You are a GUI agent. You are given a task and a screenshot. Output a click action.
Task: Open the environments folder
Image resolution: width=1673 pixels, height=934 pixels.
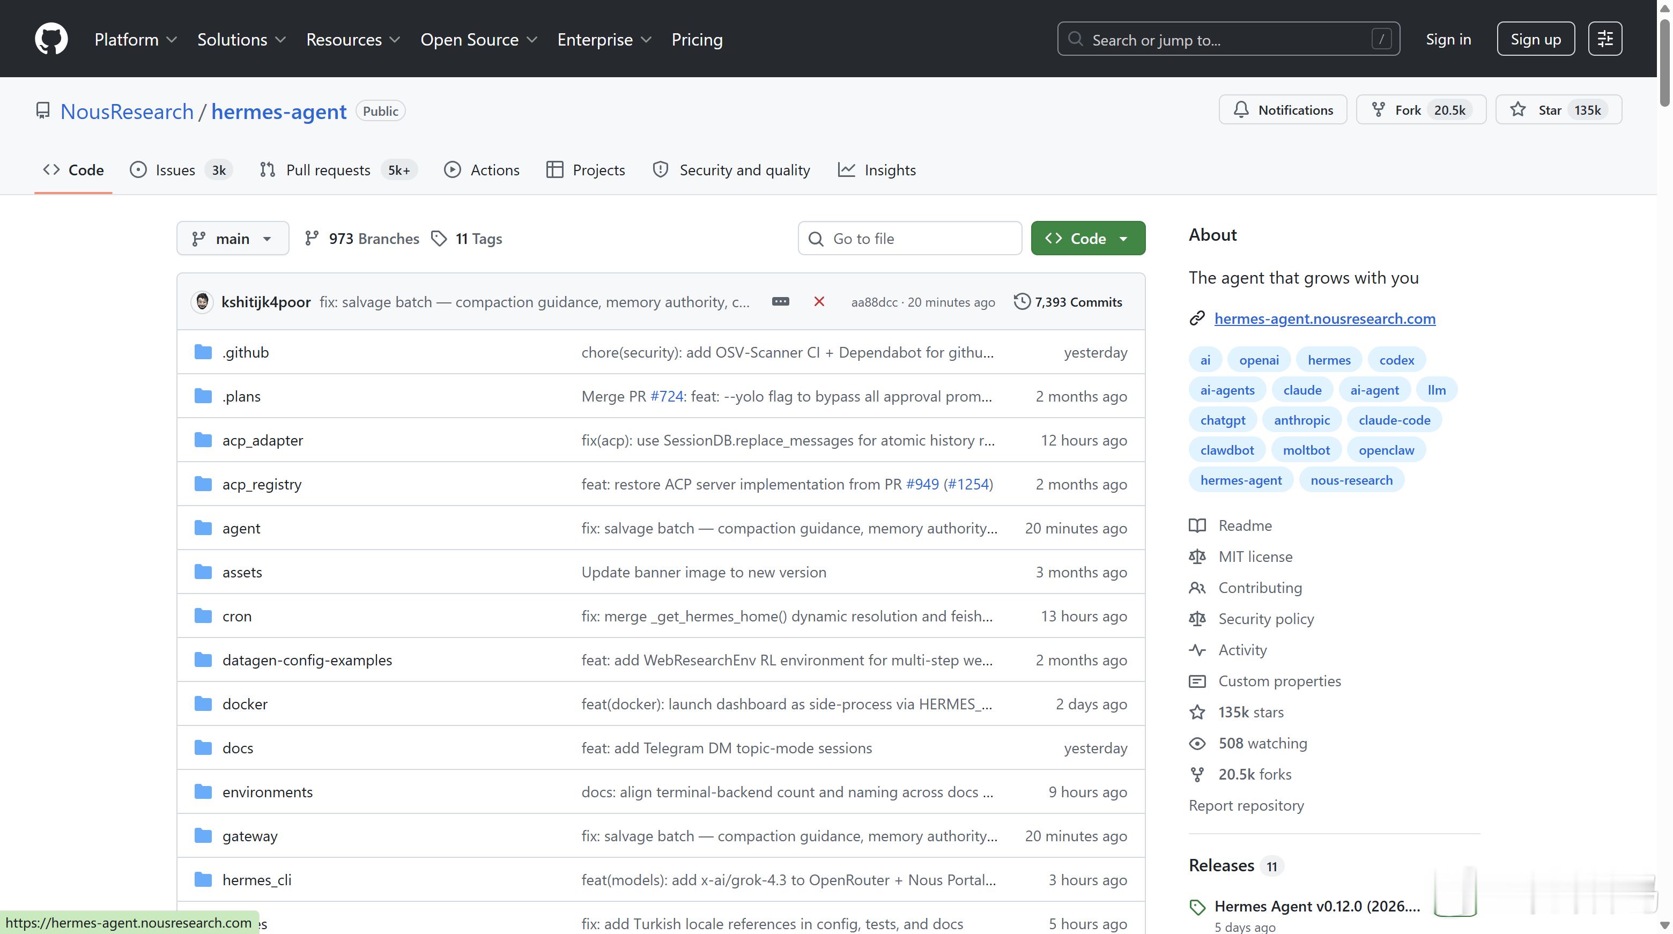tap(268, 792)
